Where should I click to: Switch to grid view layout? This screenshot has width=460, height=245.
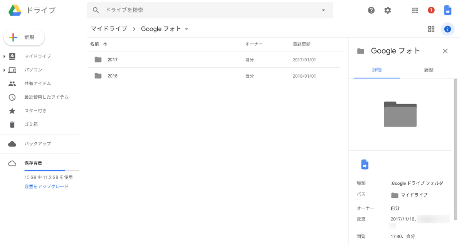pyautogui.click(x=431, y=29)
